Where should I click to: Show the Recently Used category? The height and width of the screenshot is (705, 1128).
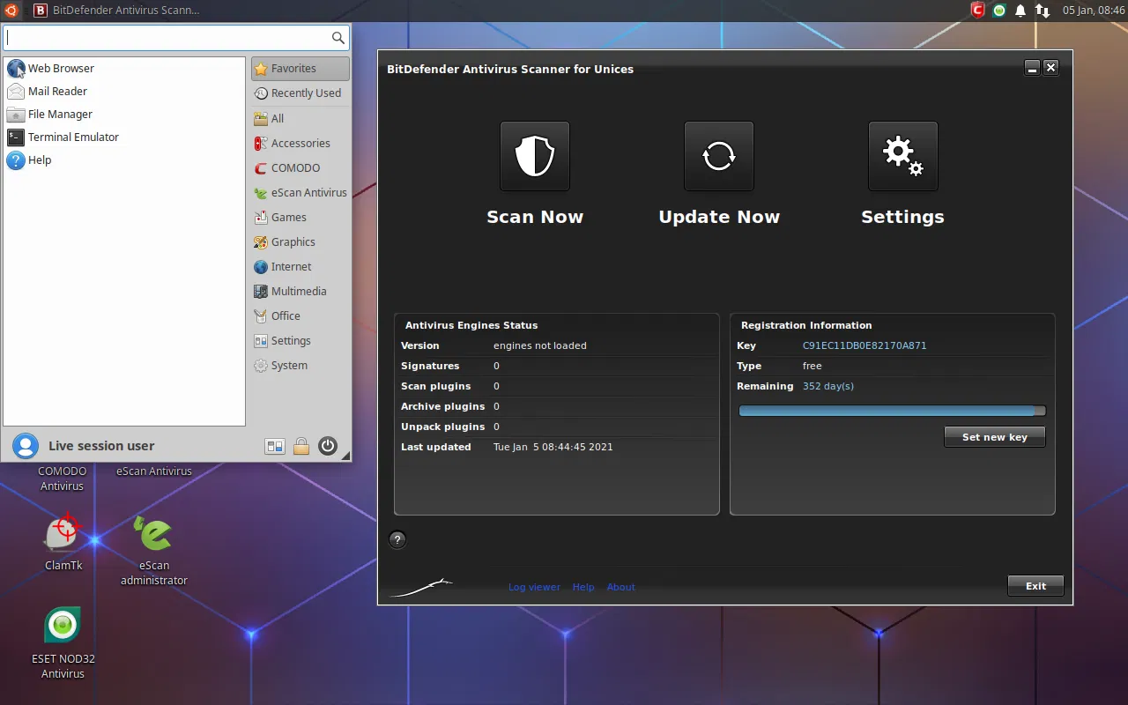click(301, 93)
